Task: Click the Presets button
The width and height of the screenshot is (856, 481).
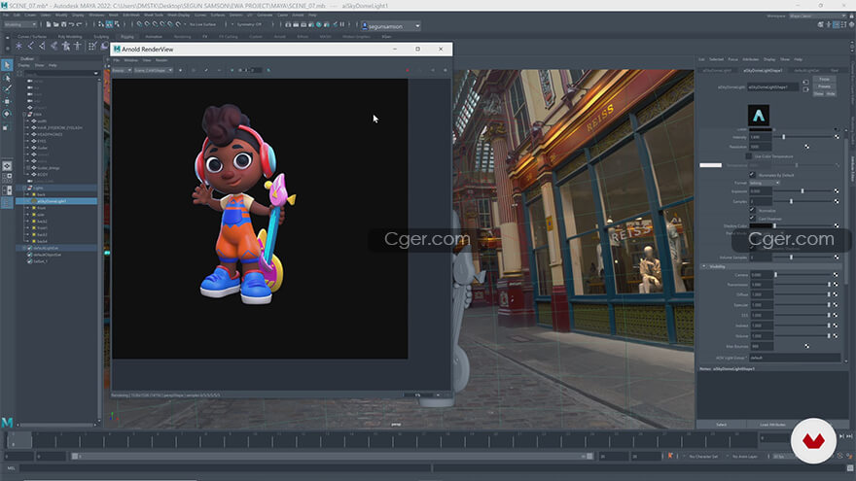Action: (824, 86)
